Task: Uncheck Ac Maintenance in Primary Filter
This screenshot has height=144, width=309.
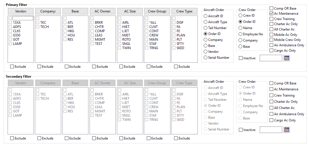Action: 272,14
